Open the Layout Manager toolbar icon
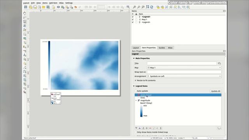The image size is (249, 140). tap(39, 7)
